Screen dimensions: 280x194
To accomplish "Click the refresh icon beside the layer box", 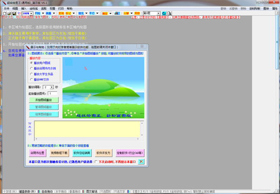I will 164,14.
